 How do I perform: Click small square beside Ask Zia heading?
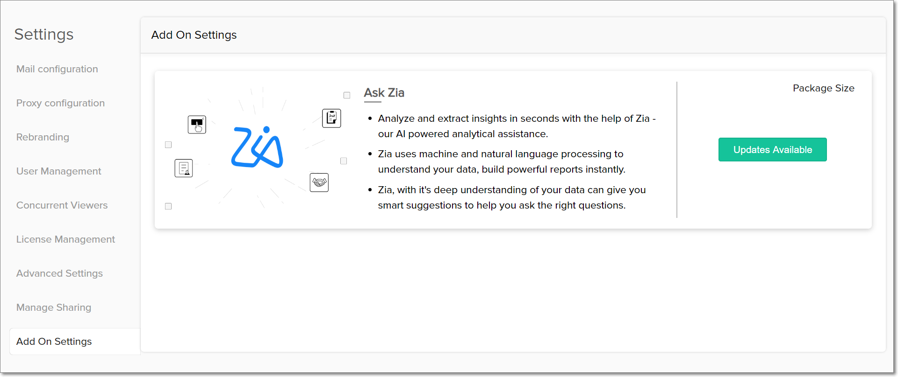point(347,95)
